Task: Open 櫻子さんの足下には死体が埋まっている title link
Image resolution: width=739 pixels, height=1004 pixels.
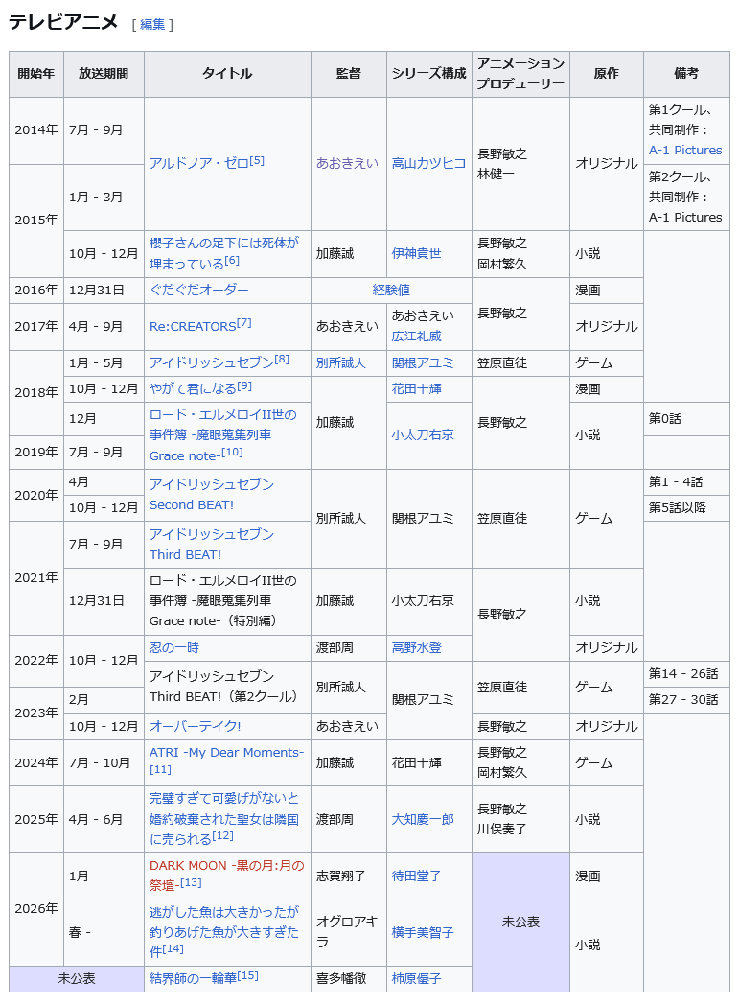Action: (223, 253)
